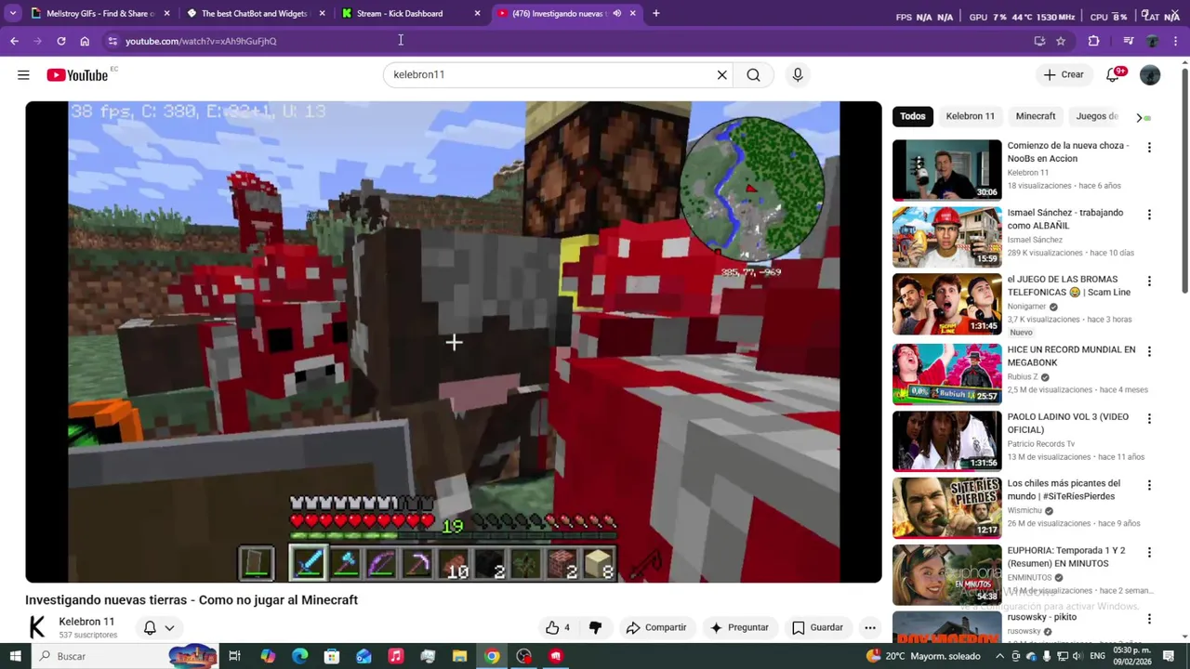The image size is (1190, 669).
Task: Show more filter chips with right arrow
Action: point(1140,117)
